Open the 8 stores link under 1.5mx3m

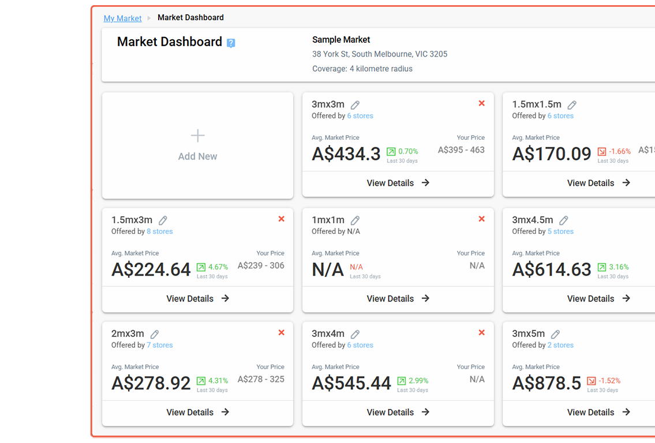click(159, 232)
